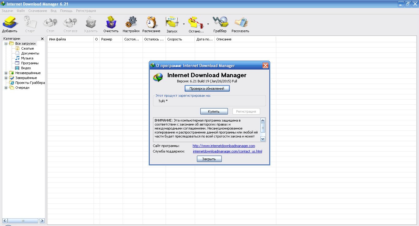Click the IDM logo in the dialog
Screen dimensions: 419x226
pos(158,78)
